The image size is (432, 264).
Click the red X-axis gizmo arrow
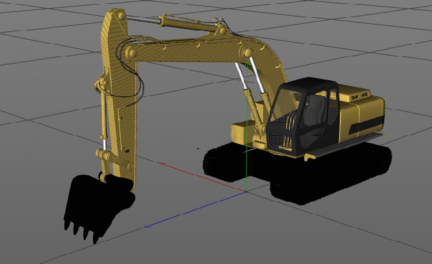pyautogui.click(x=203, y=177)
